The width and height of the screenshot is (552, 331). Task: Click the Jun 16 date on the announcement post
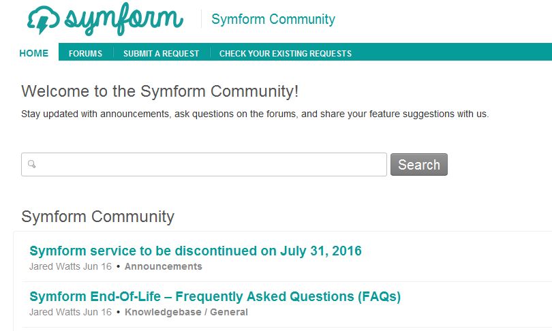click(97, 266)
